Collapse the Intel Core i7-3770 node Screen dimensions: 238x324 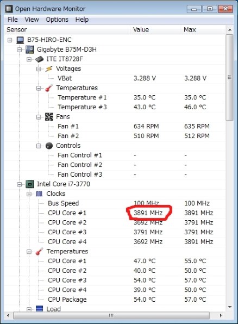coord(20,184)
